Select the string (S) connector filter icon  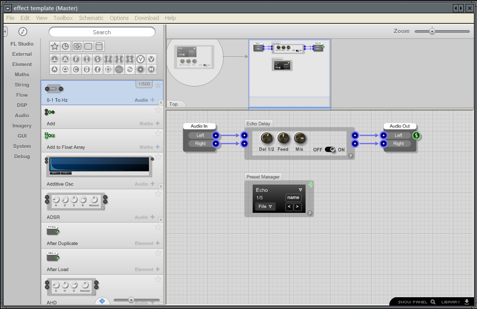pos(98,59)
